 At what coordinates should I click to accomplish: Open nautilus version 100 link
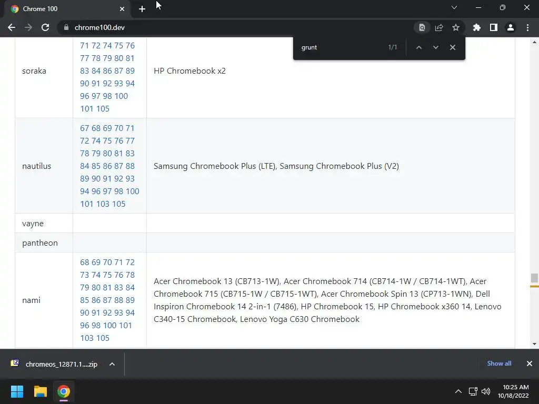click(x=132, y=191)
